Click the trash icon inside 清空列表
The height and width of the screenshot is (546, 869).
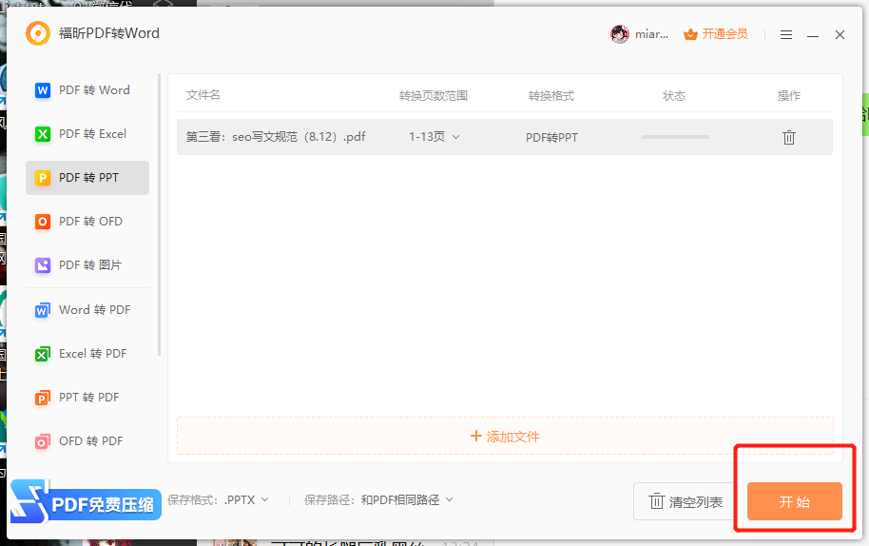(657, 501)
